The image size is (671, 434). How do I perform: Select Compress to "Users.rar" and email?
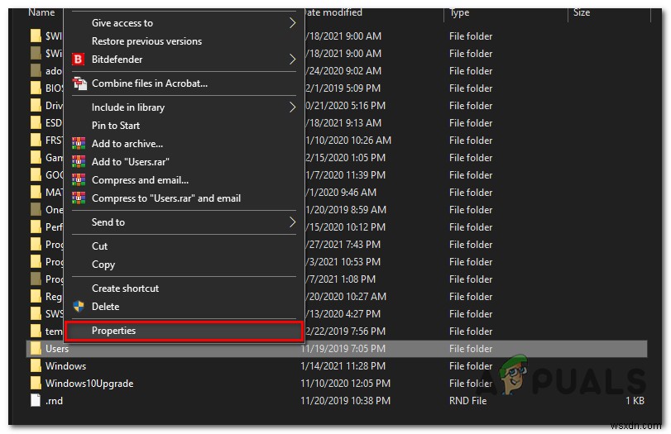[x=166, y=198]
